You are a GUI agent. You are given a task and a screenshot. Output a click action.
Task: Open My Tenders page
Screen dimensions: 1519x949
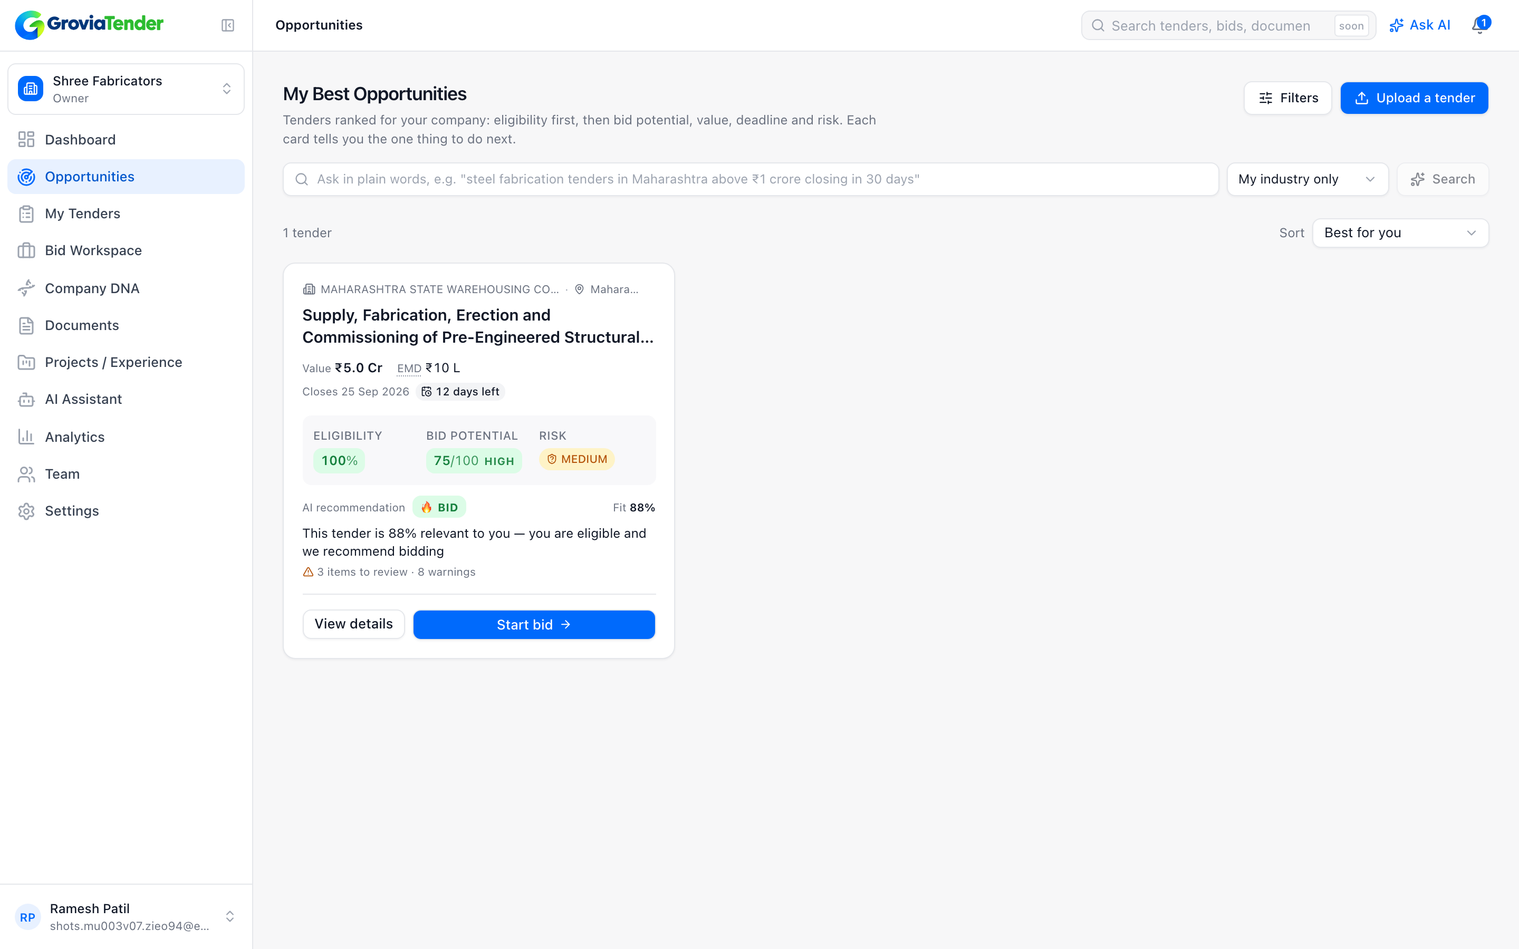pyautogui.click(x=126, y=214)
